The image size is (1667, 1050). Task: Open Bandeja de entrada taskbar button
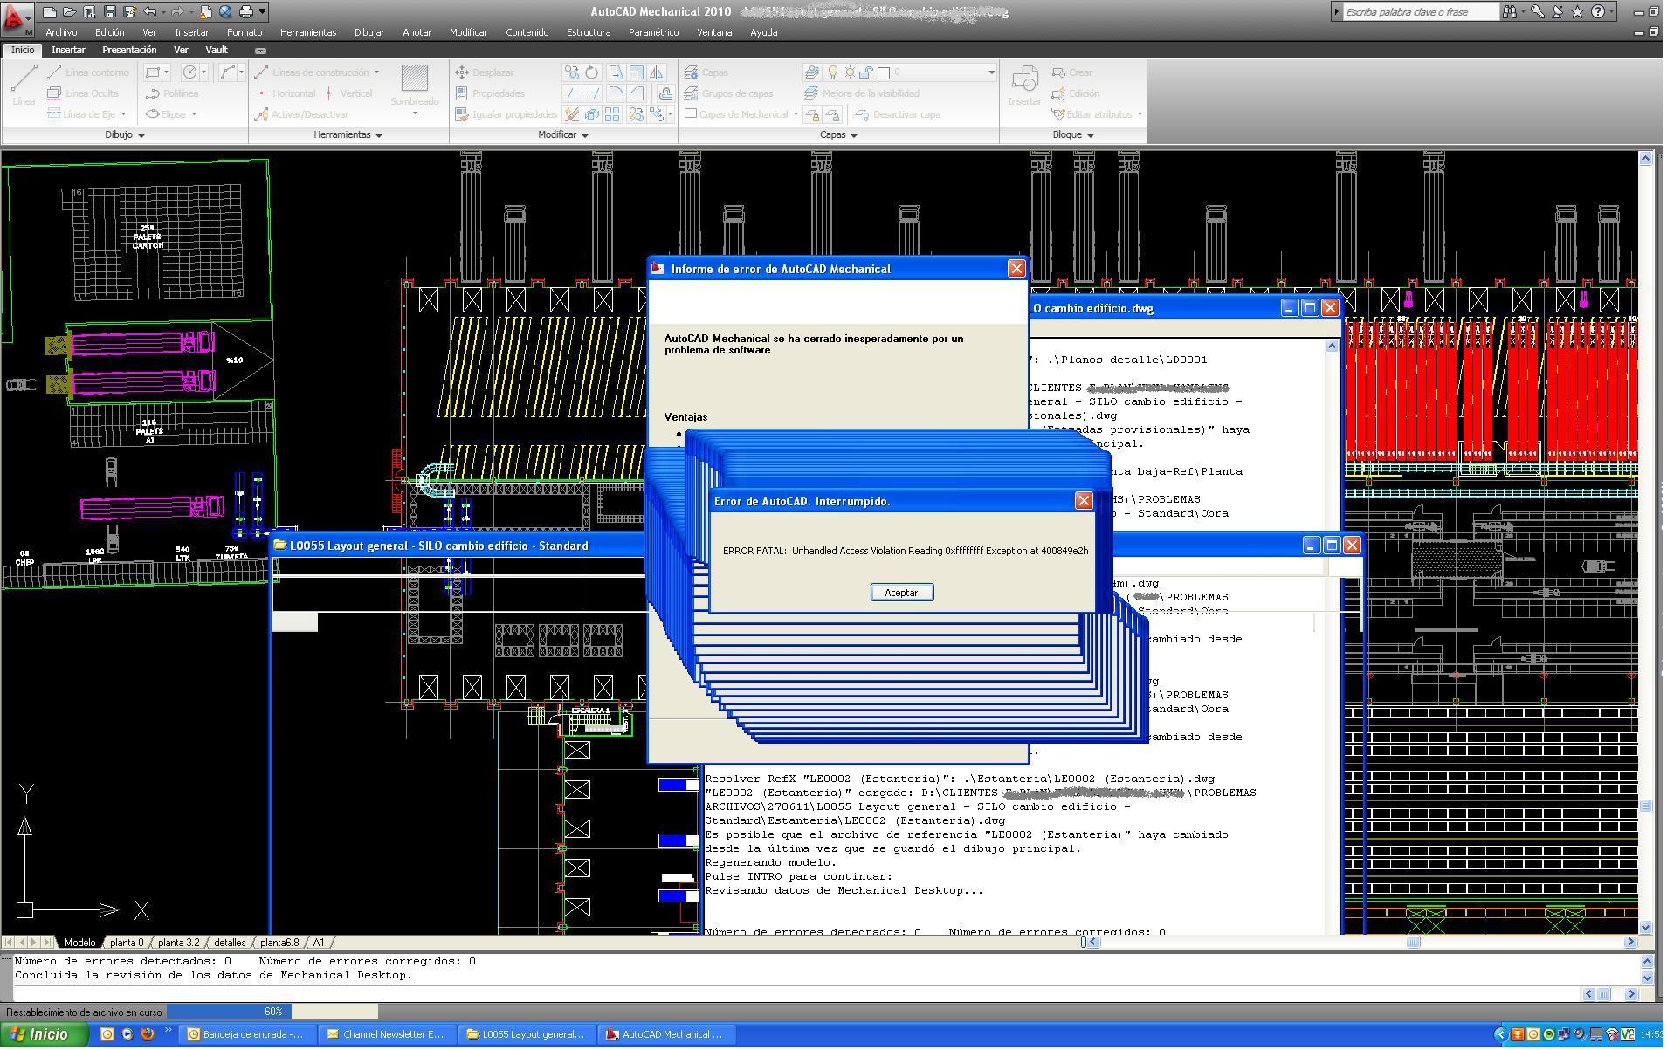[x=247, y=1036]
